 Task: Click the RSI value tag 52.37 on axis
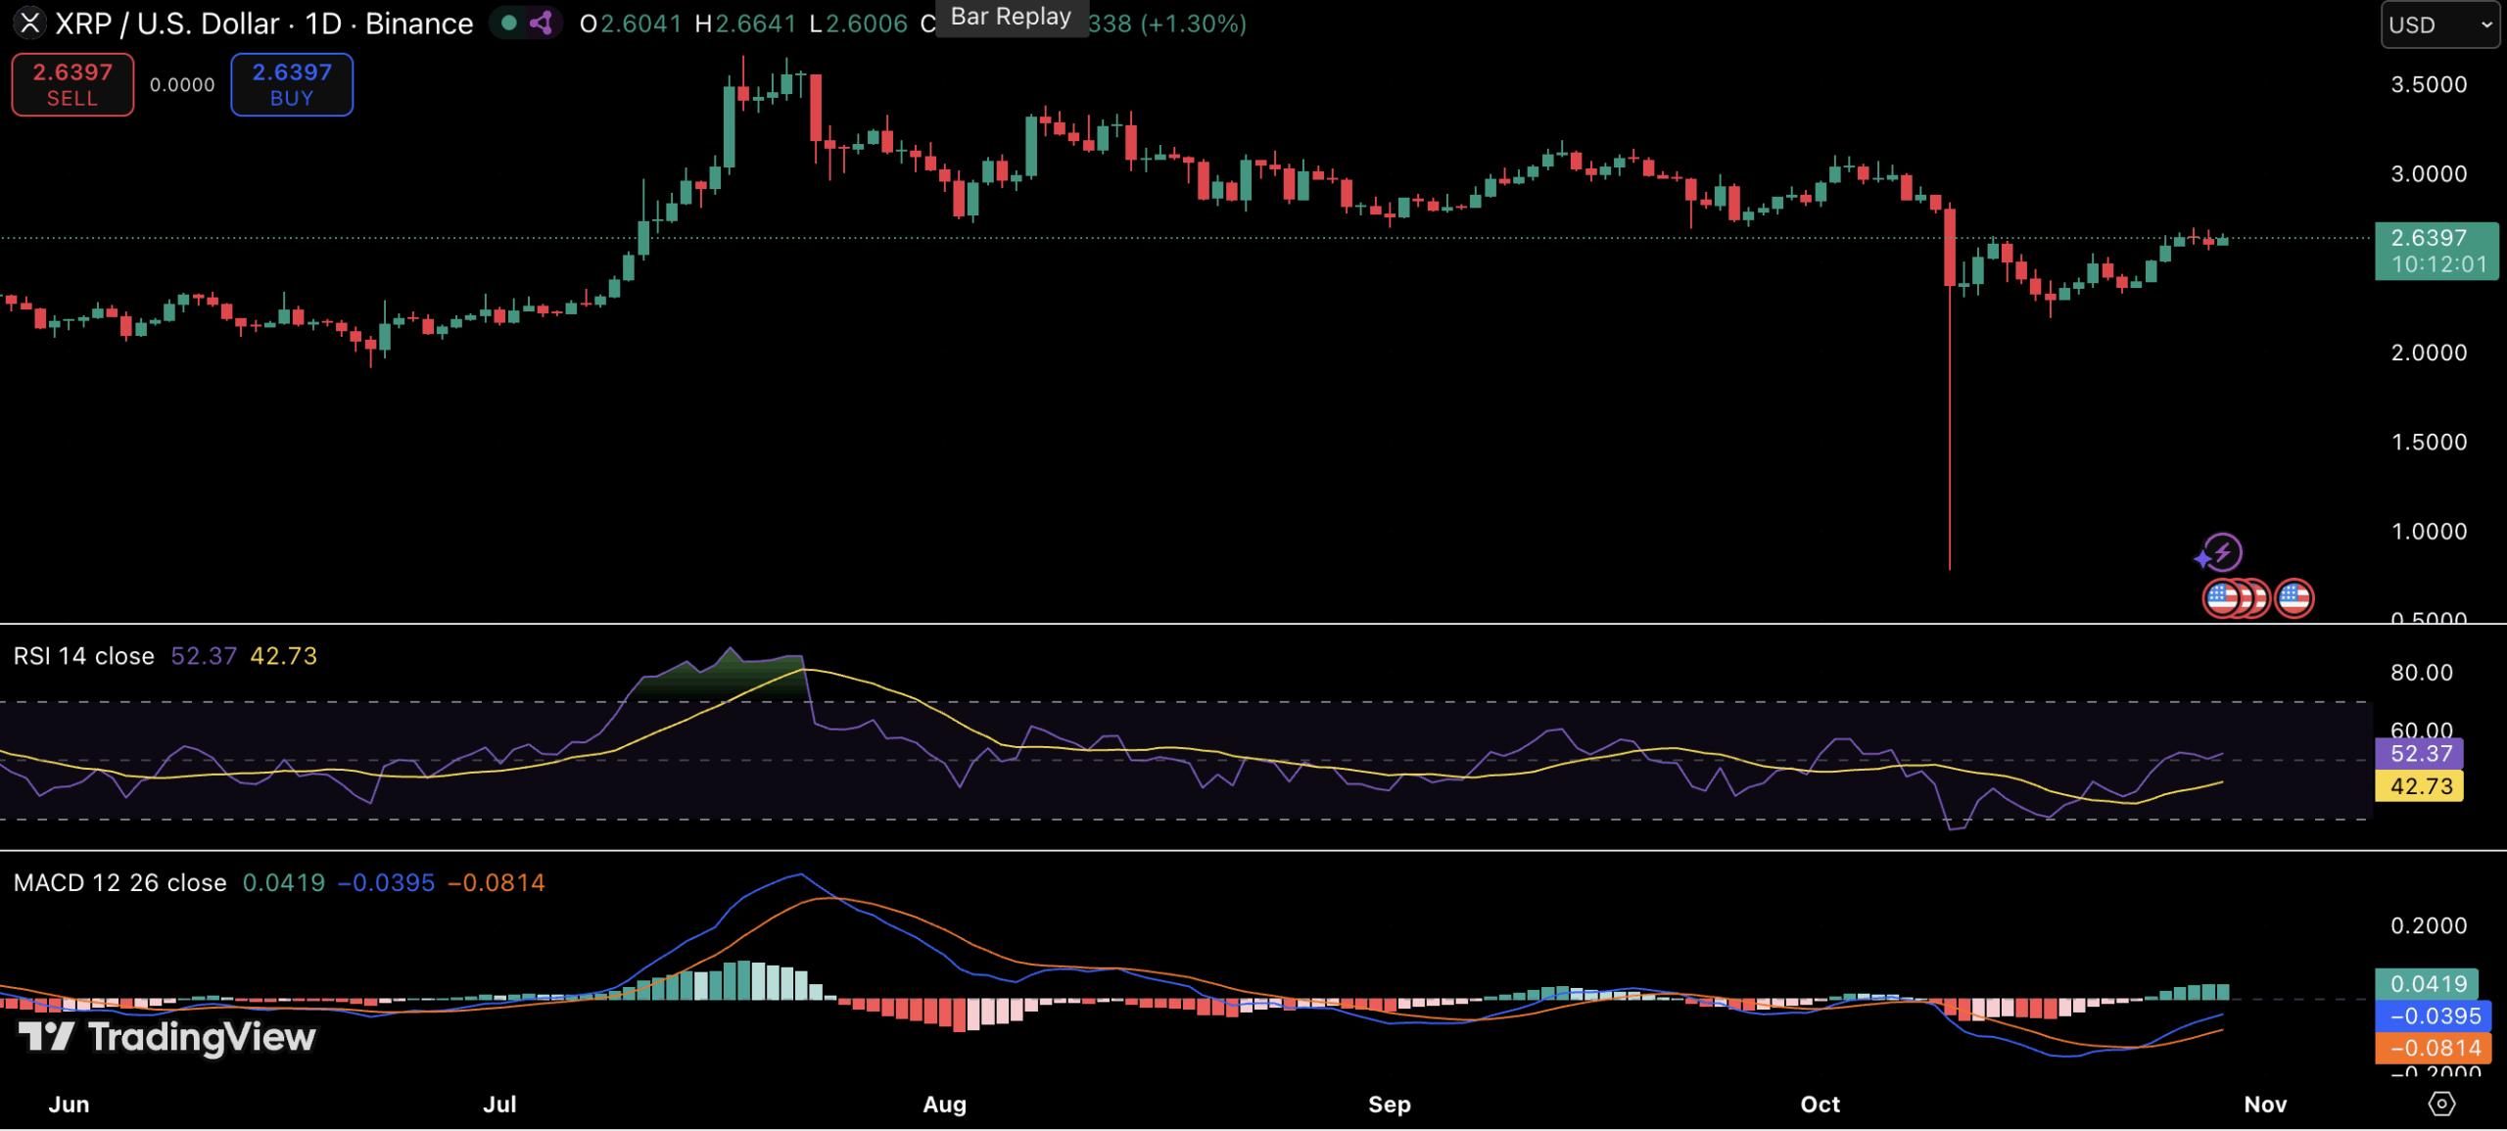click(x=2419, y=754)
